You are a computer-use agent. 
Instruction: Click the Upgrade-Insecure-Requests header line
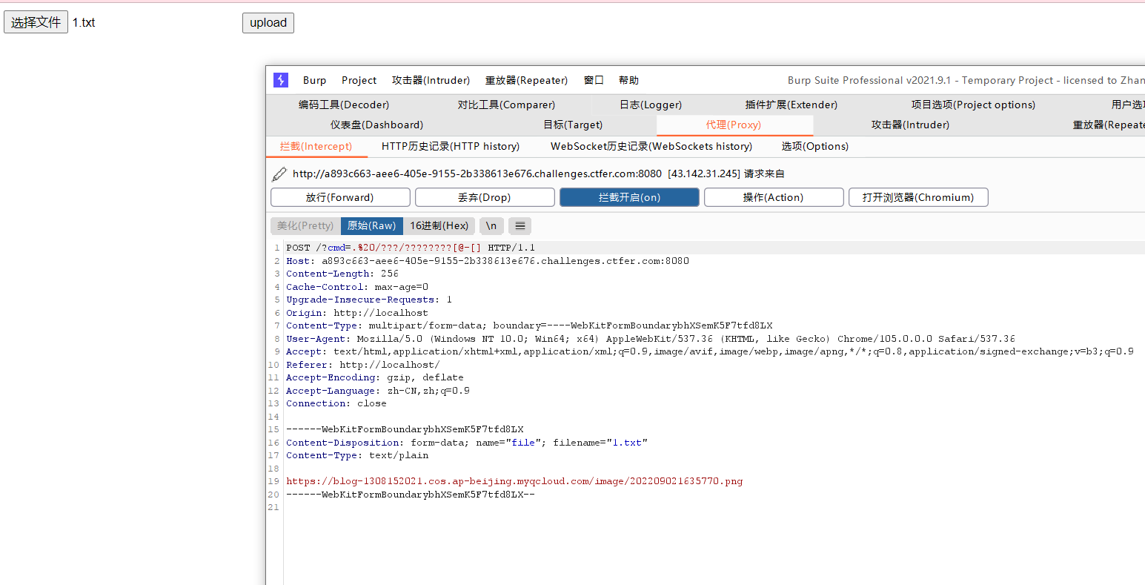click(x=369, y=300)
